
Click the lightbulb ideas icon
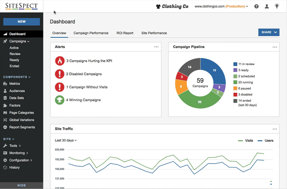[277, 6]
